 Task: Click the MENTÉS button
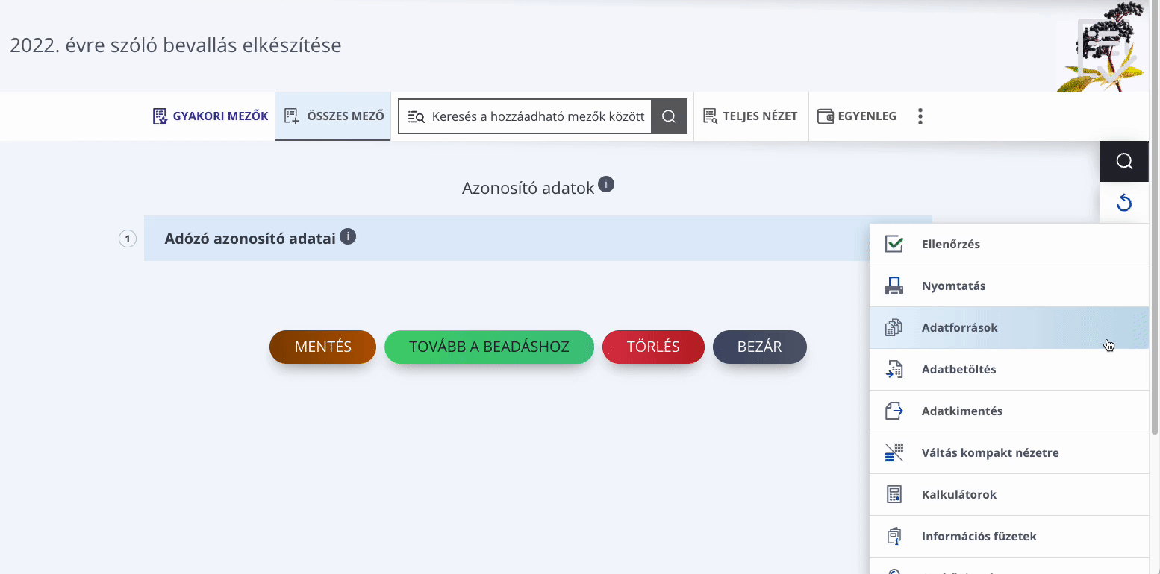[322, 347]
